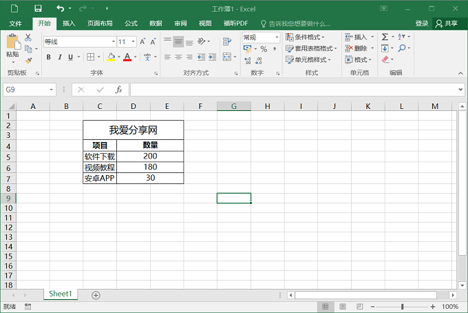Switch to Page Layout view in status bar
This screenshot has height=313, width=468.
(341, 306)
